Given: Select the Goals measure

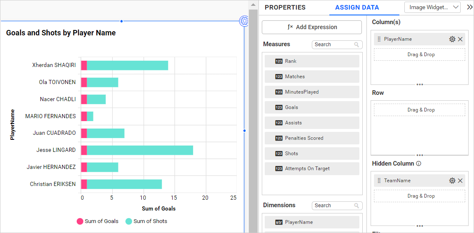Looking at the screenshot, I should coord(312,107).
